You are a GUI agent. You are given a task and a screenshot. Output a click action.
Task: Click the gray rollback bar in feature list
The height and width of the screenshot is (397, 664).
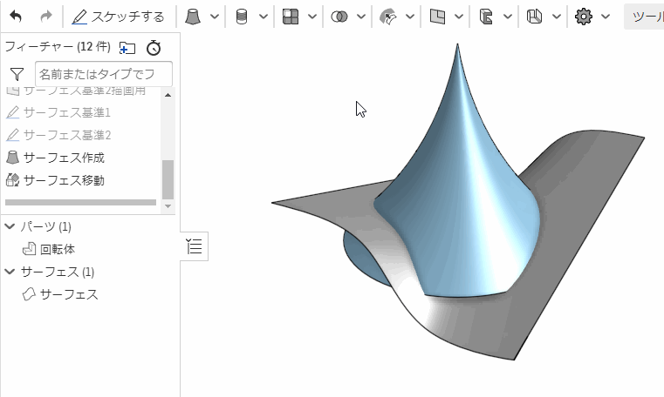click(80, 203)
